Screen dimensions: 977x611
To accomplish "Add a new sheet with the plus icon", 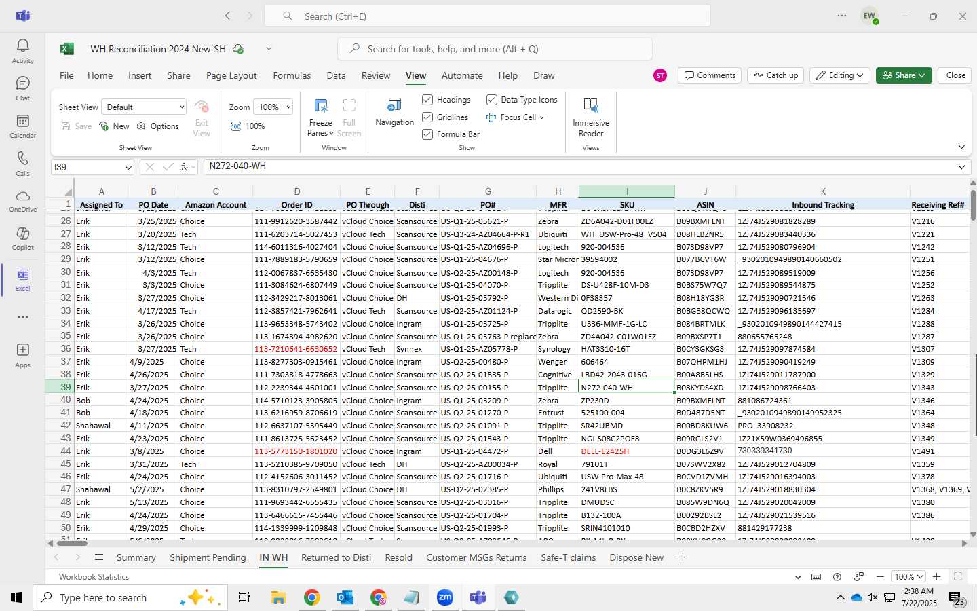I will click(x=681, y=557).
